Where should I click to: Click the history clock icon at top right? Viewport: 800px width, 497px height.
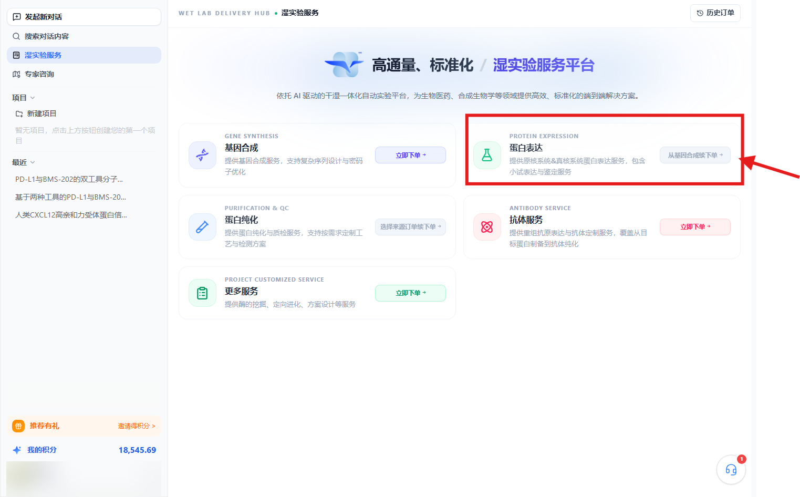click(700, 13)
